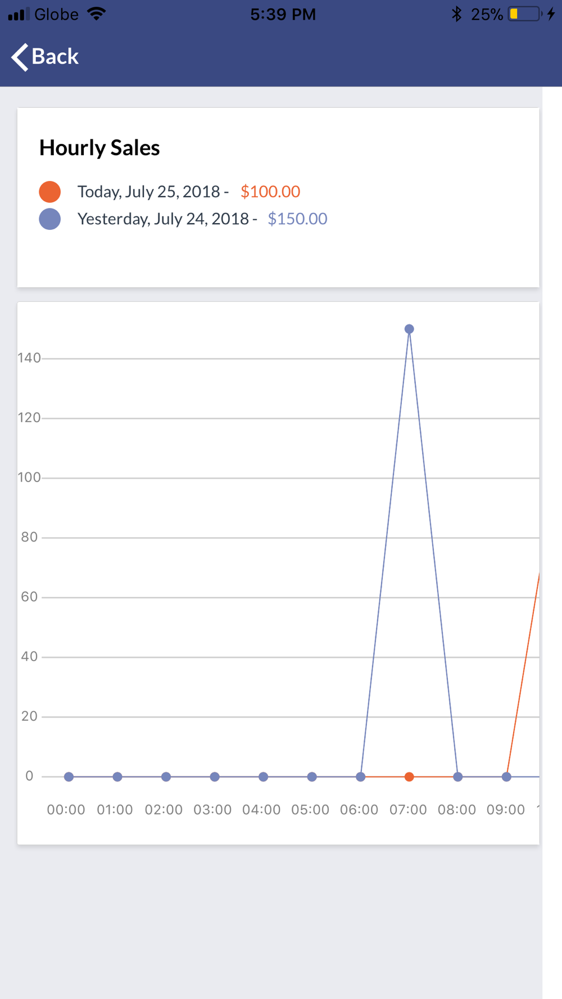Tap the Wi-Fi status icon
Image resolution: width=562 pixels, height=999 pixels.
(97, 14)
